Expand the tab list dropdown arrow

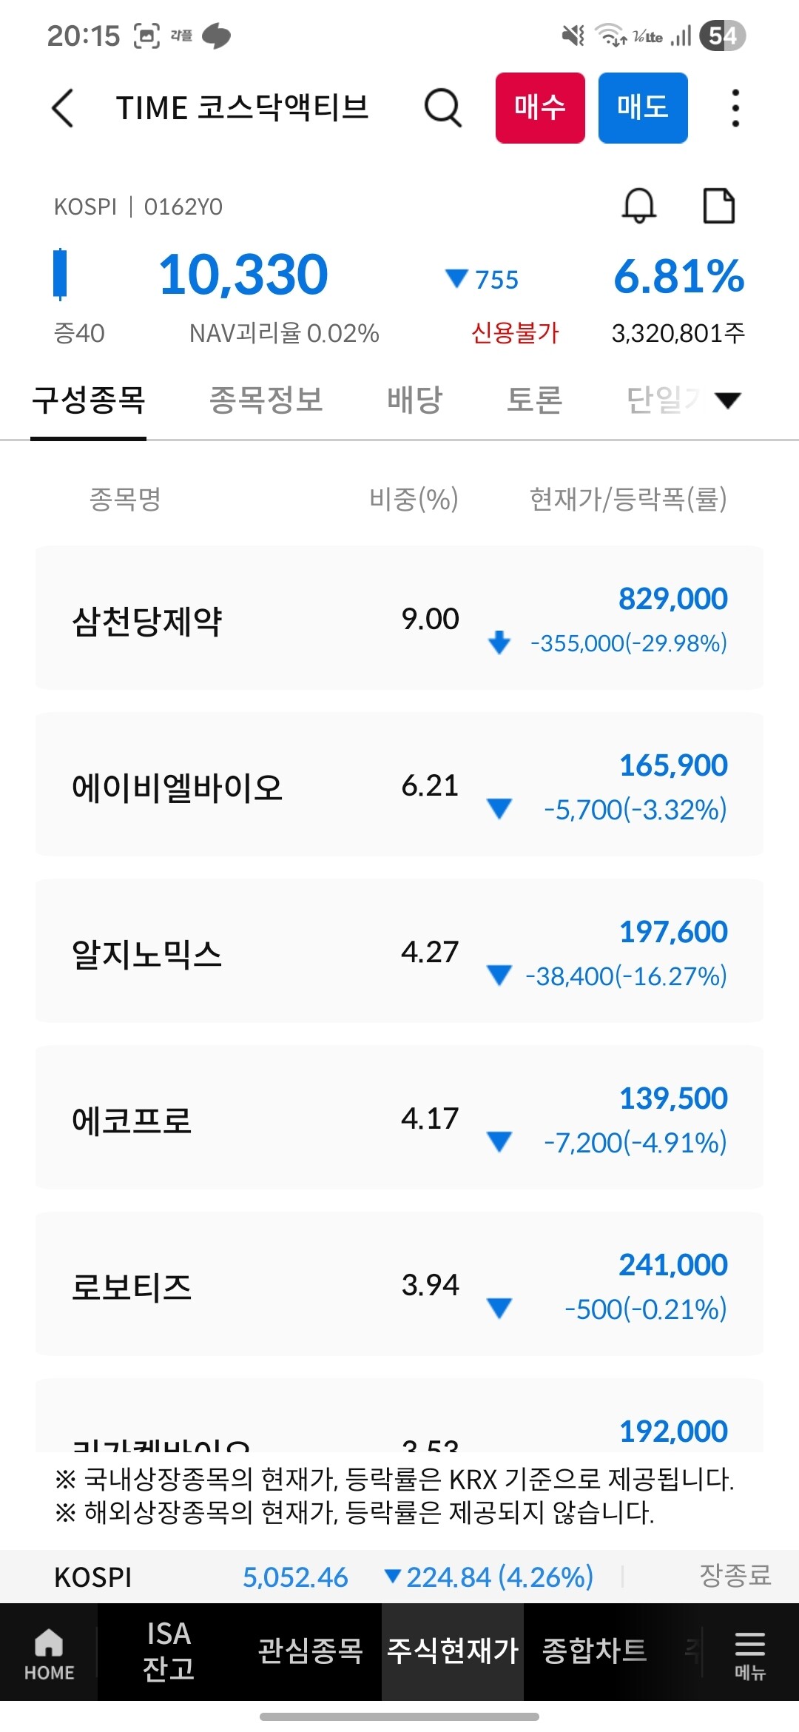point(728,400)
